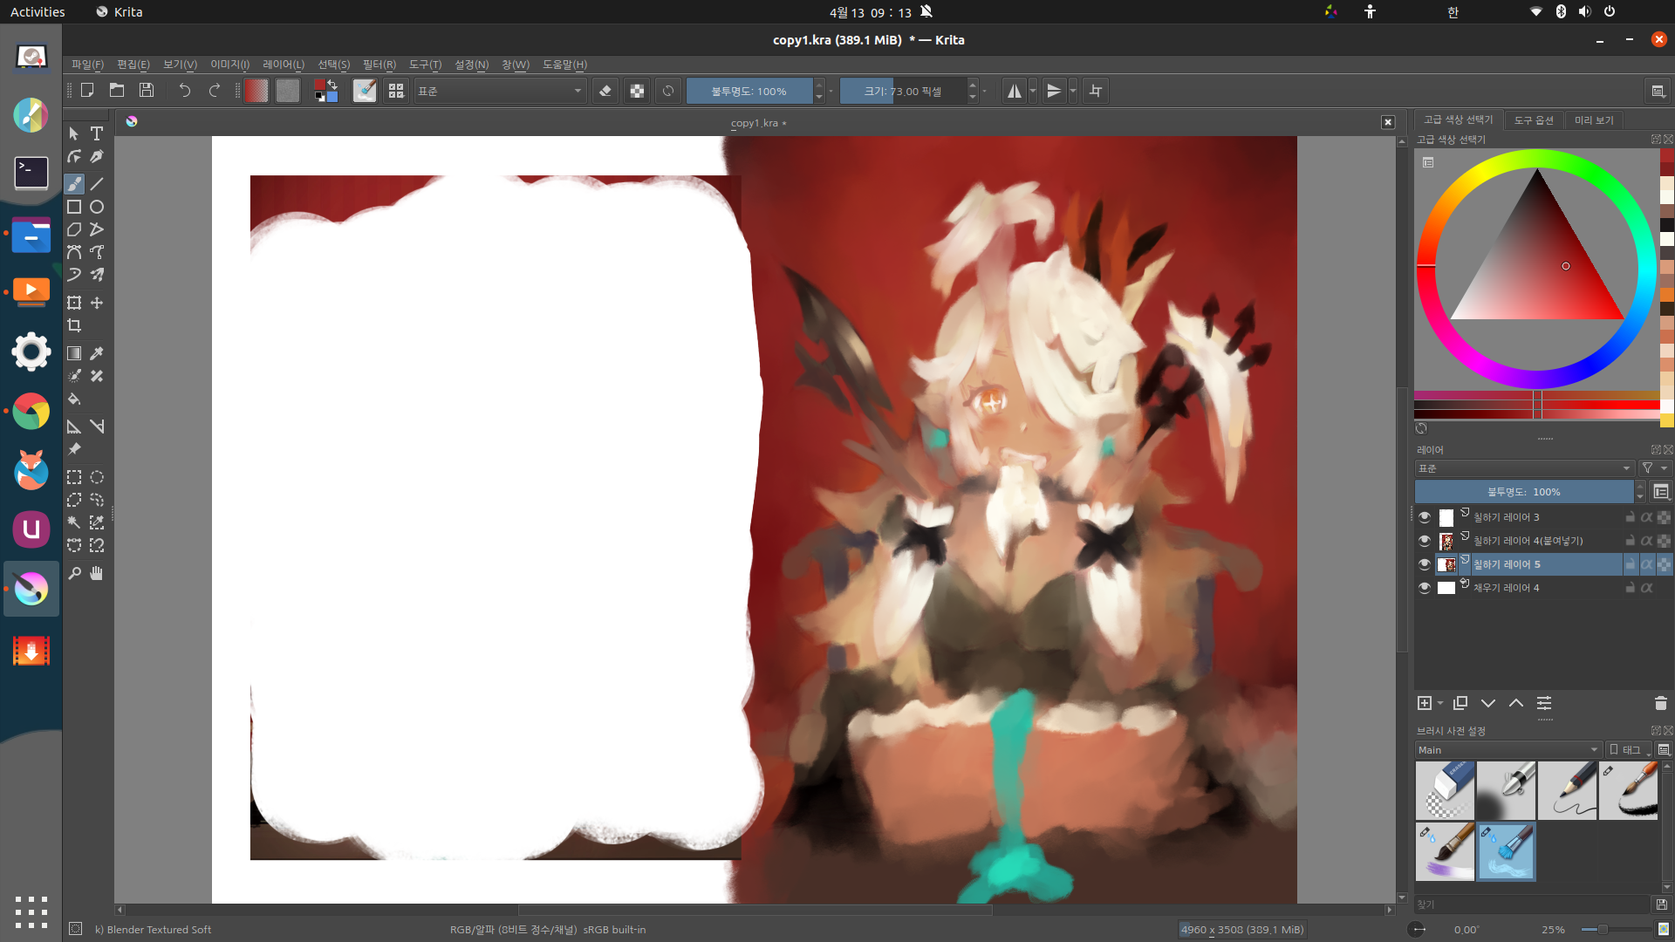Image resolution: width=1675 pixels, height=942 pixels.
Task: Select the Move tool
Action: point(97,303)
